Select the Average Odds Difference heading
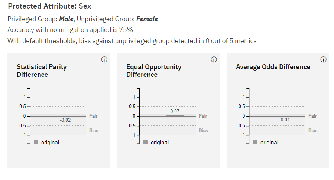This screenshot has height=180, width=334. [x=273, y=67]
